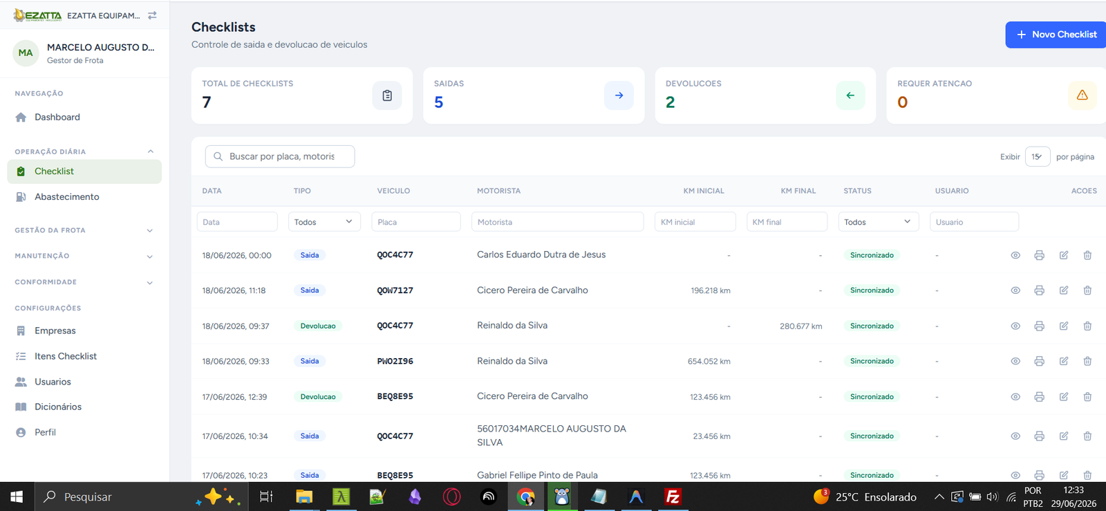Image resolution: width=1106 pixels, height=511 pixels.
Task: Edit the 17/06/2026 12:39 BEQ8E95 checklist
Action: pos(1064,397)
